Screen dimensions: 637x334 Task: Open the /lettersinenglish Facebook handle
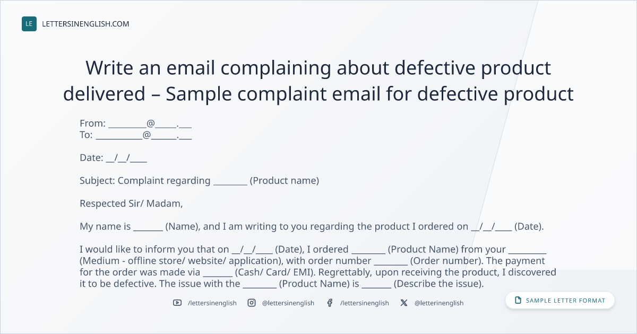(x=365, y=303)
